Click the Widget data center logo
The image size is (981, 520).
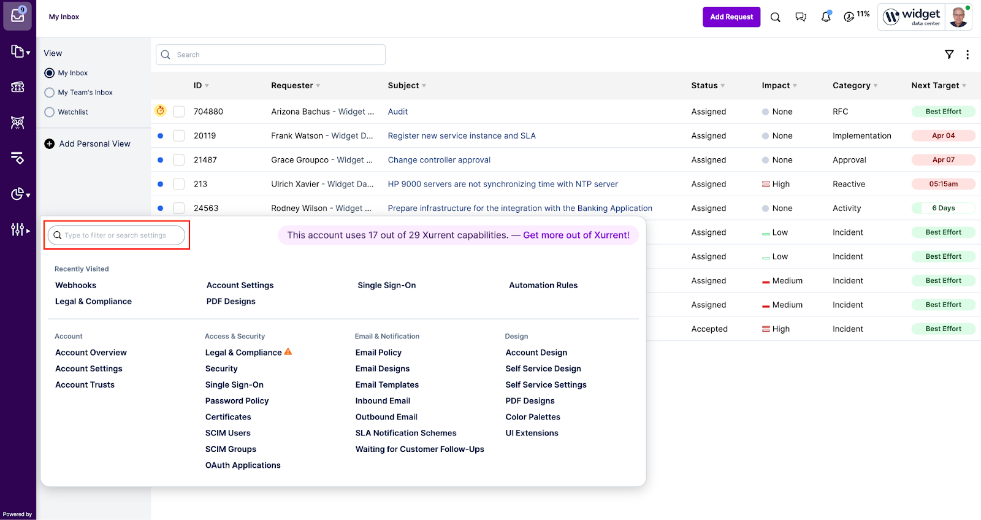coord(911,17)
